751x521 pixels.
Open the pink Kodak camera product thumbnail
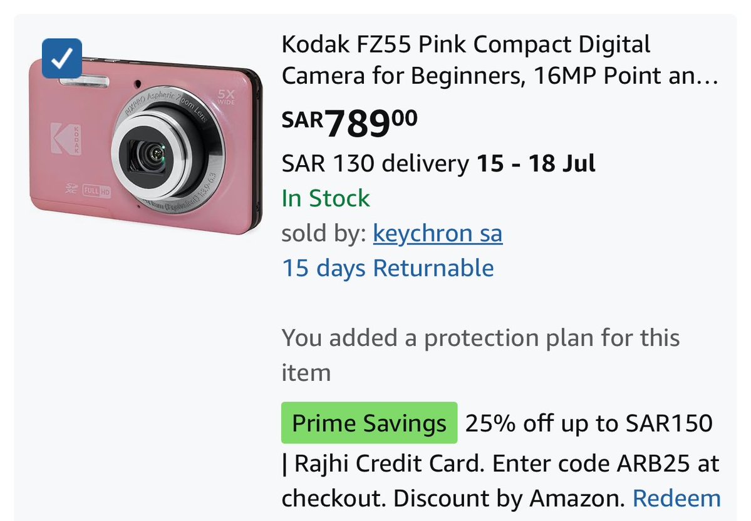point(145,145)
